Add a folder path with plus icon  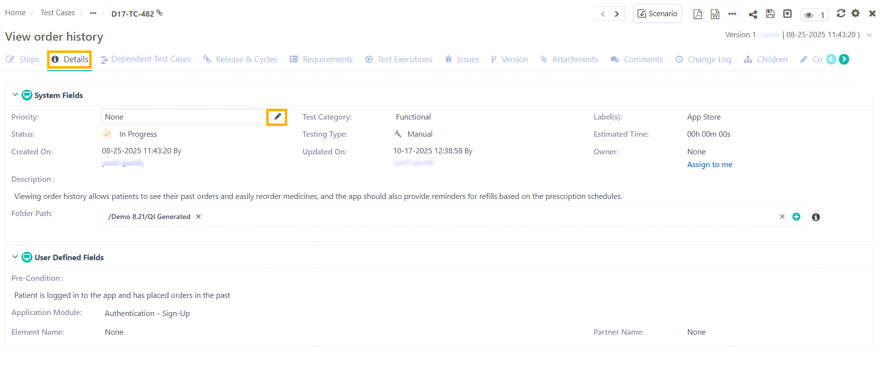(796, 217)
